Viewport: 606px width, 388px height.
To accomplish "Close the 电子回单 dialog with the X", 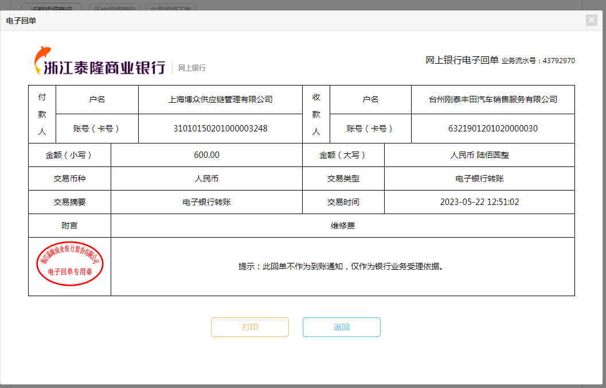I will click(592, 20).
